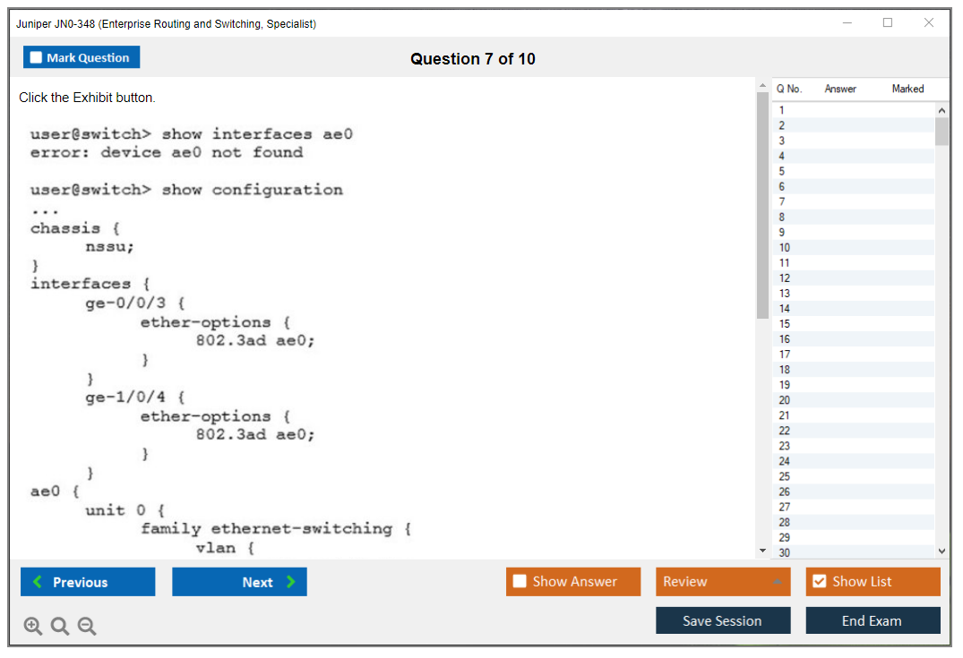Click the zoom in magnifier icon
The height and width of the screenshot is (658, 963).
[x=32, y=627]
